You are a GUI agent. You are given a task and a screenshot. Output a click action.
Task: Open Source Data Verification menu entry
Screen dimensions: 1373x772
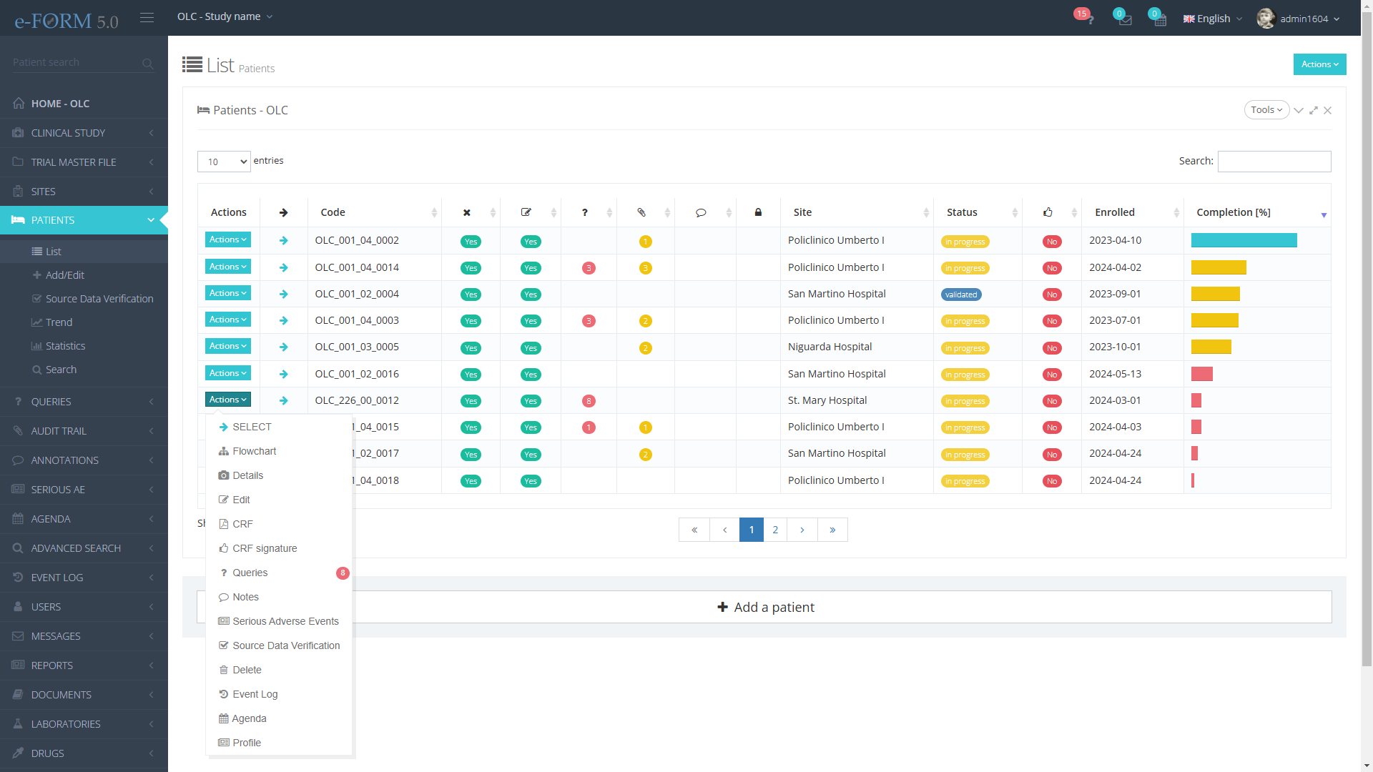(285, 645)
